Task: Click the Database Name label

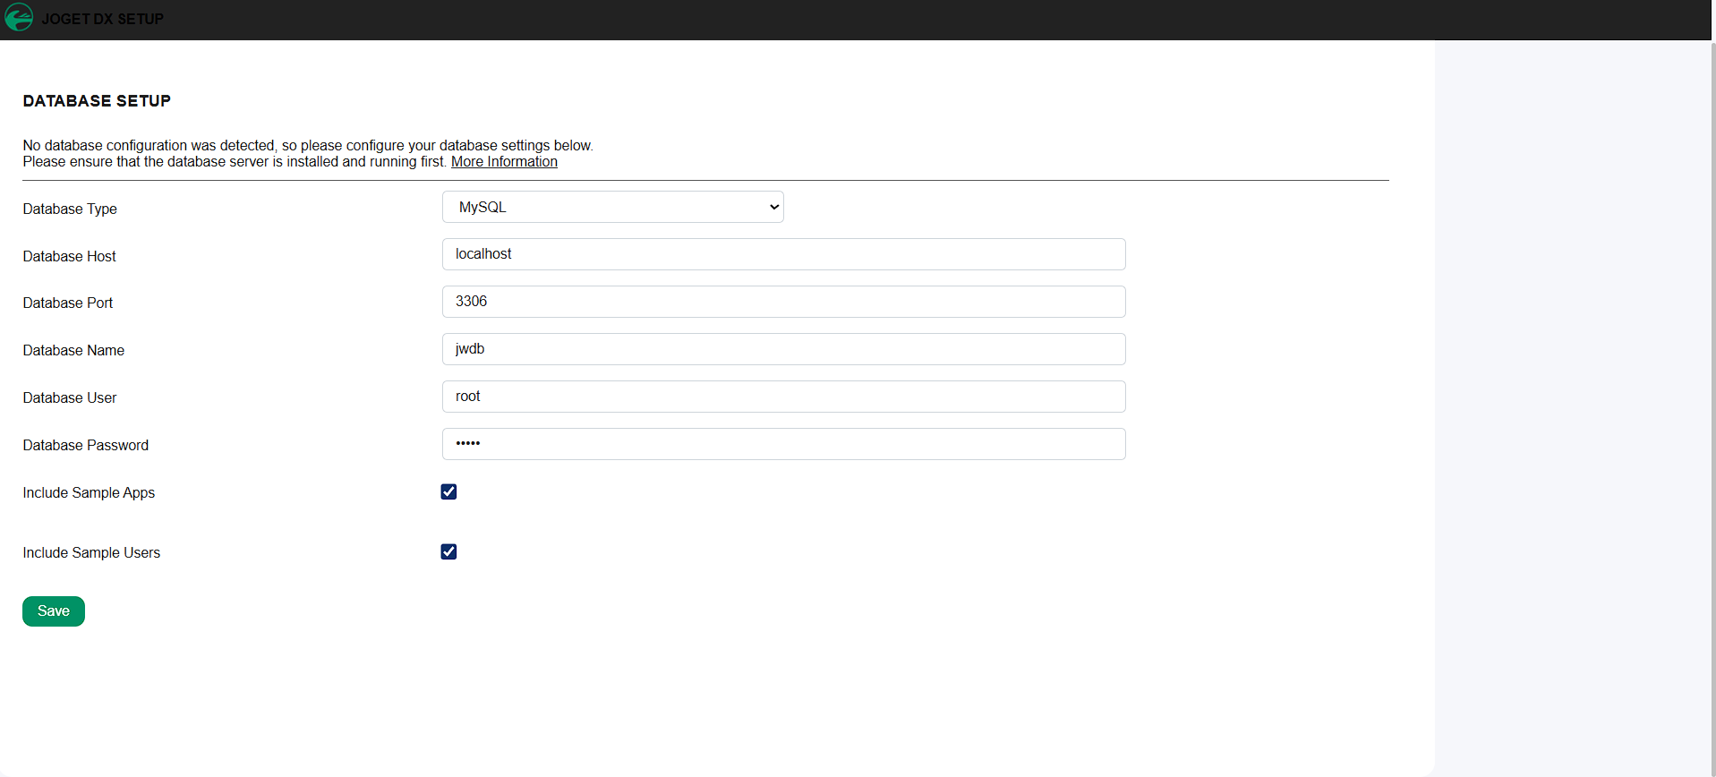Action: point(73,351)
